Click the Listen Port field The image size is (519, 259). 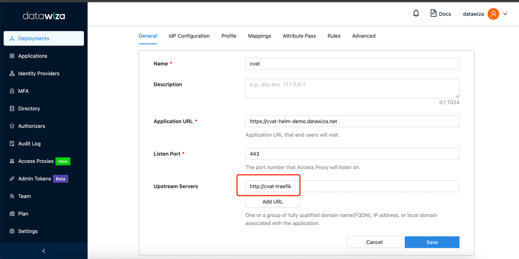352,154
